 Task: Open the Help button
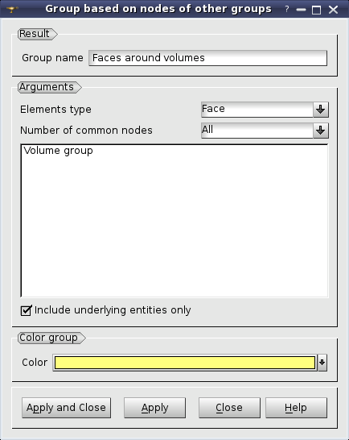pos(296,408)
